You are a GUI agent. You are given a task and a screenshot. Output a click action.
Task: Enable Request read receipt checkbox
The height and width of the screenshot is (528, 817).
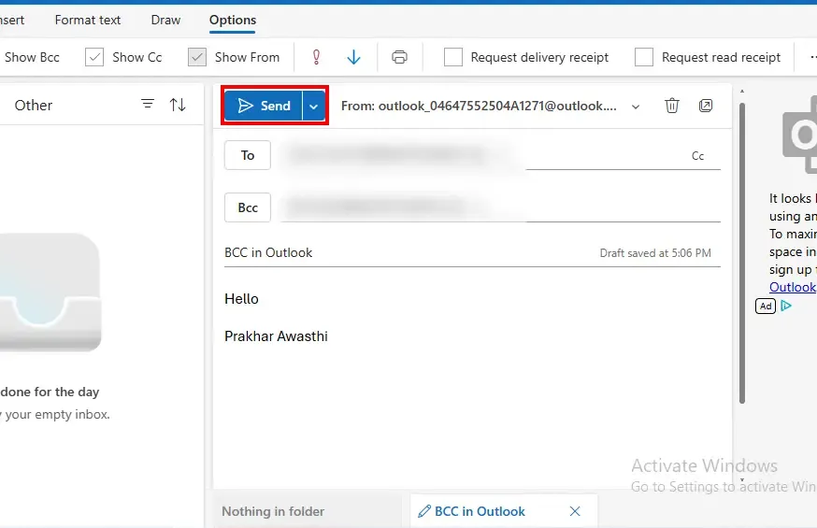[644, 57]
